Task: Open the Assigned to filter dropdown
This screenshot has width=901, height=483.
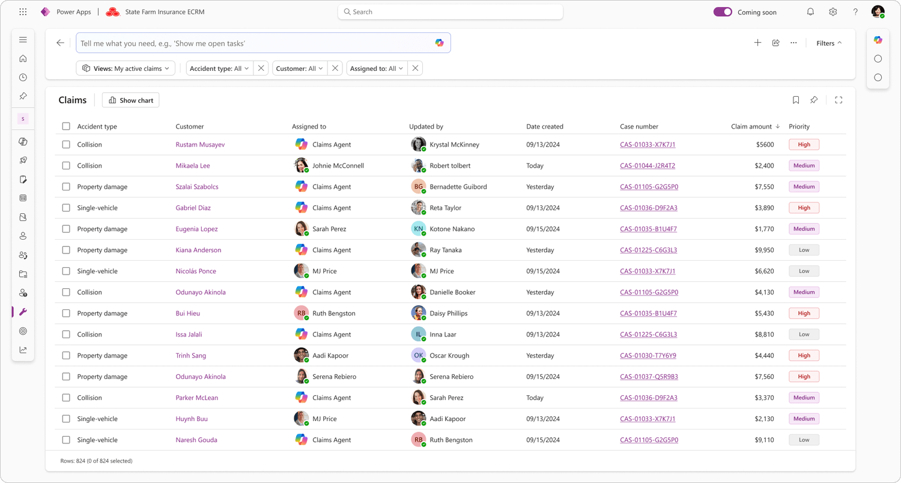Action: (377, 68)
